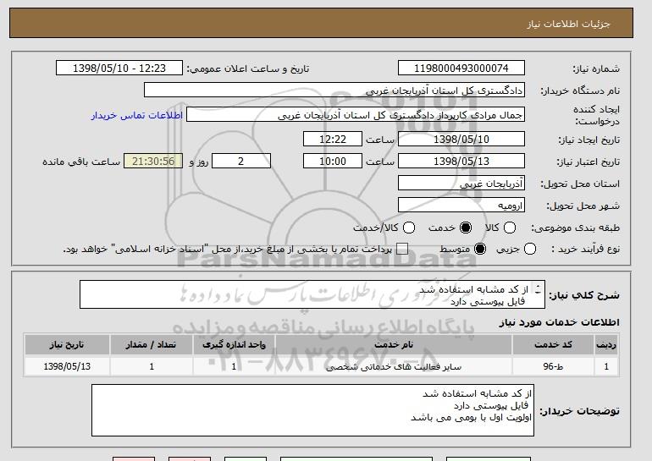Click the واحد اندازه گیری column header
This screenshot has width=652, height=461.
[234, 345]
